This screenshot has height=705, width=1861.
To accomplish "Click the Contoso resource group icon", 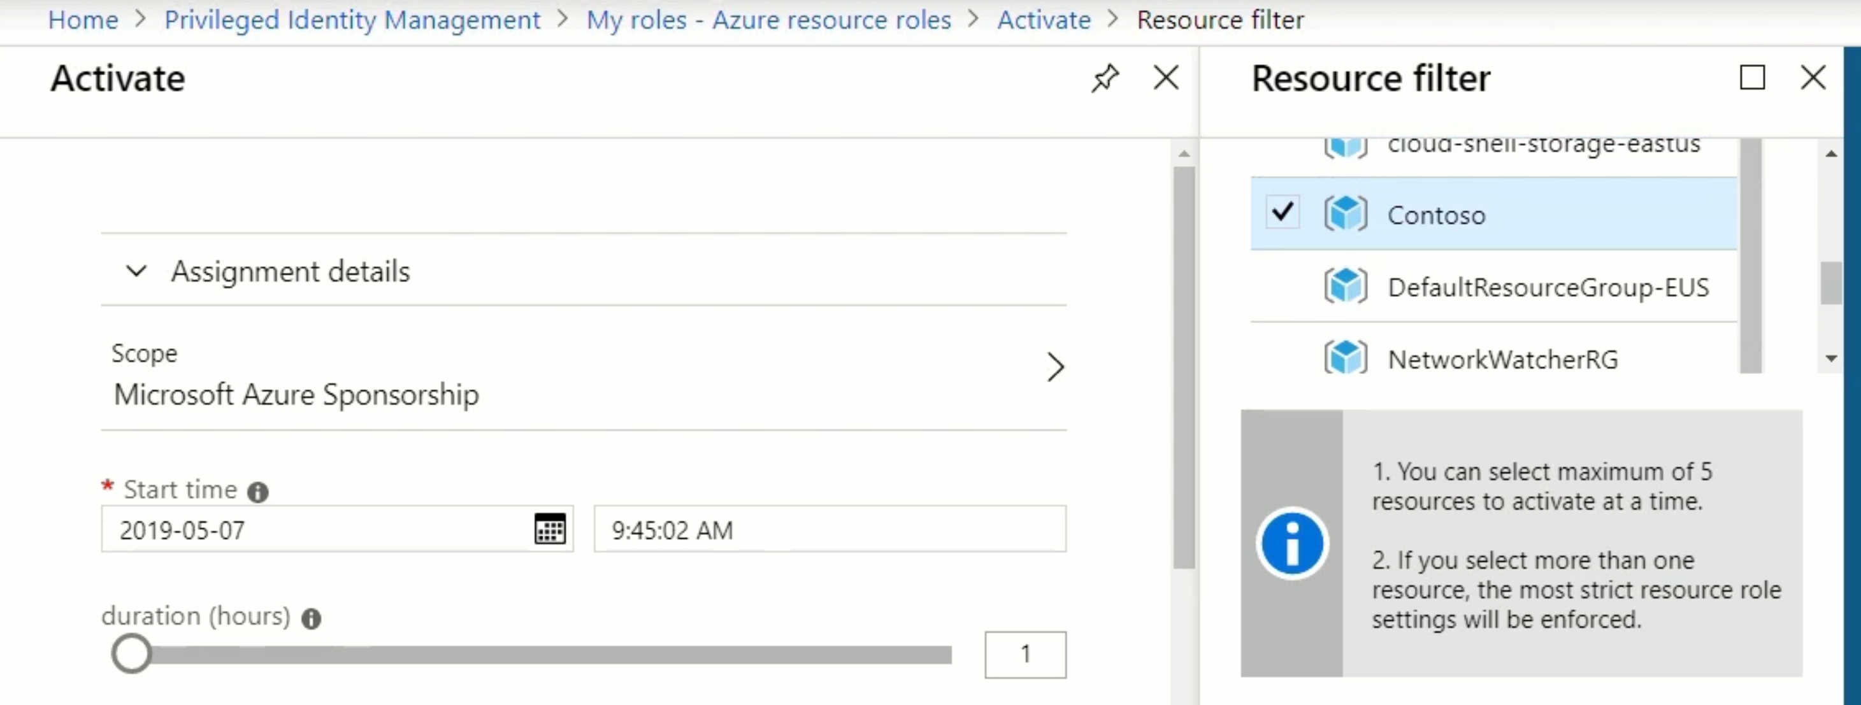I will coord(1346,212).
